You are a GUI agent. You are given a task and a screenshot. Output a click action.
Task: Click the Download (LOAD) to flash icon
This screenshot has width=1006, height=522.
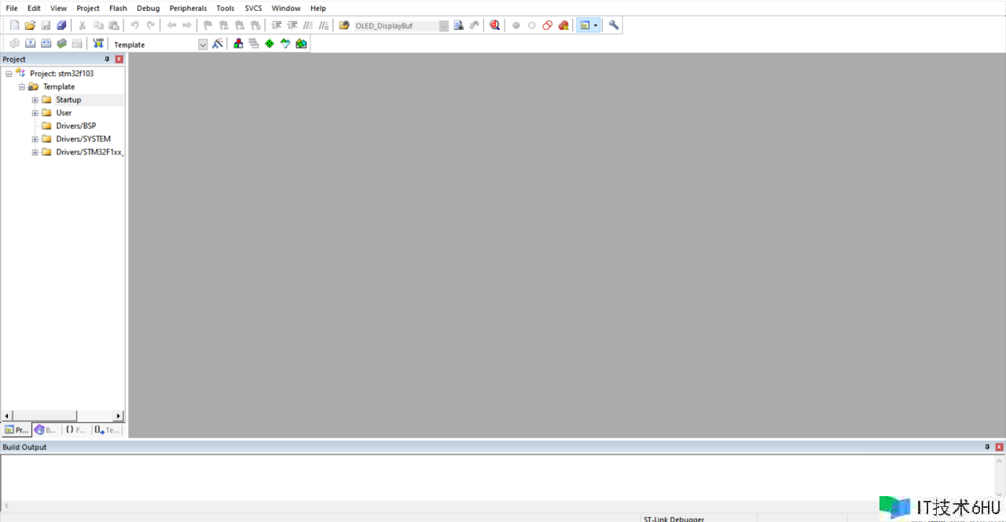click(x=98, y=44)
